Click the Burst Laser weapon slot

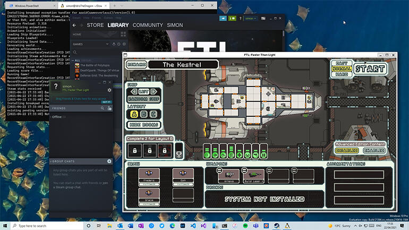[x=254, y=176]
